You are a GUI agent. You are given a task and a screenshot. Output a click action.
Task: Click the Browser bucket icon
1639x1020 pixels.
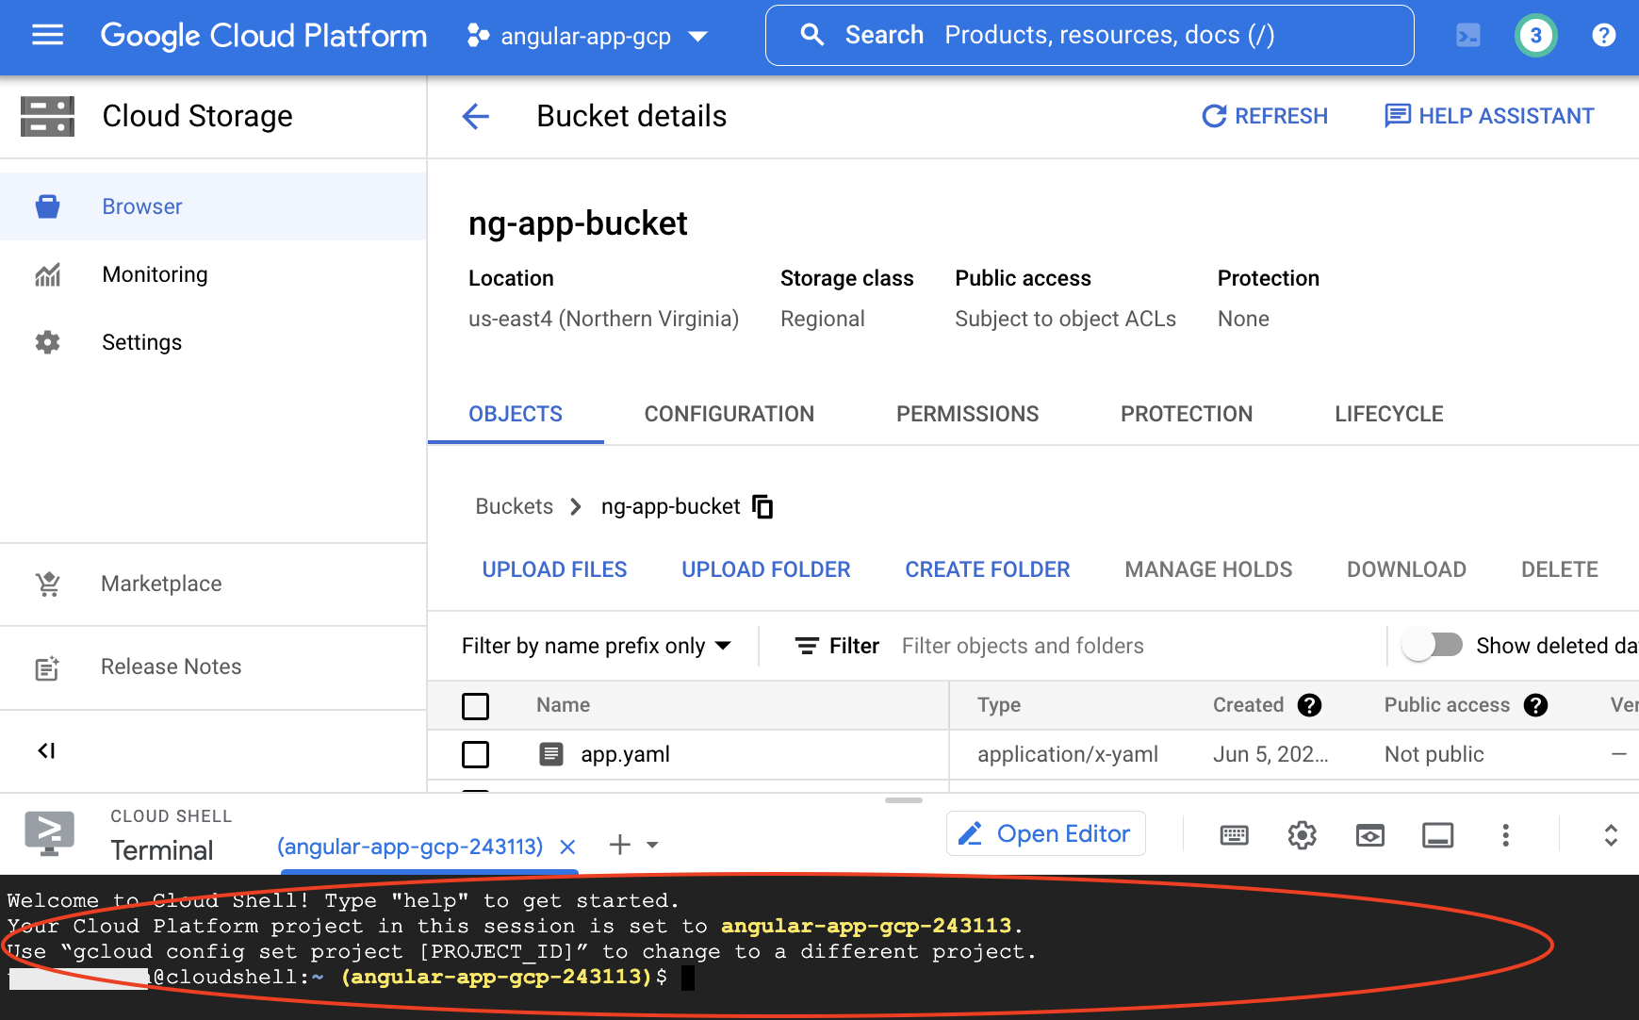[47, 206]
